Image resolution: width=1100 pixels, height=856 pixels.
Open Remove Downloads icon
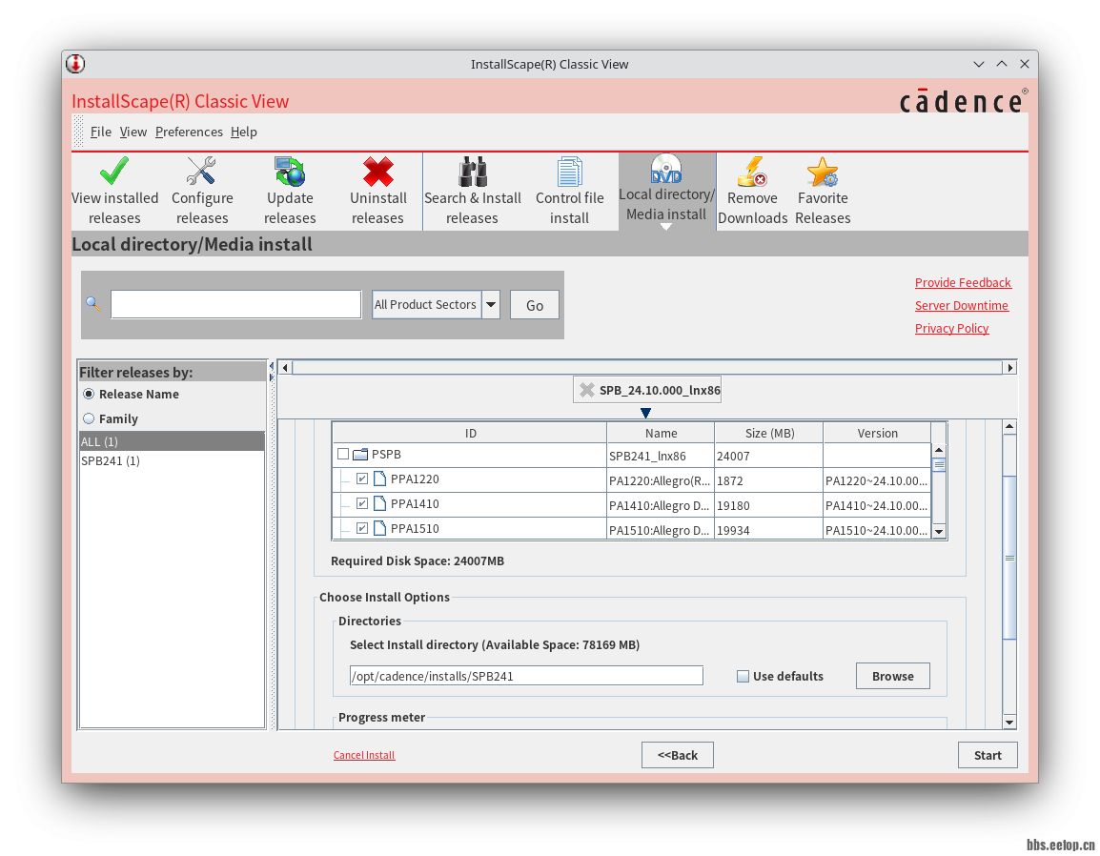point(752,172)
